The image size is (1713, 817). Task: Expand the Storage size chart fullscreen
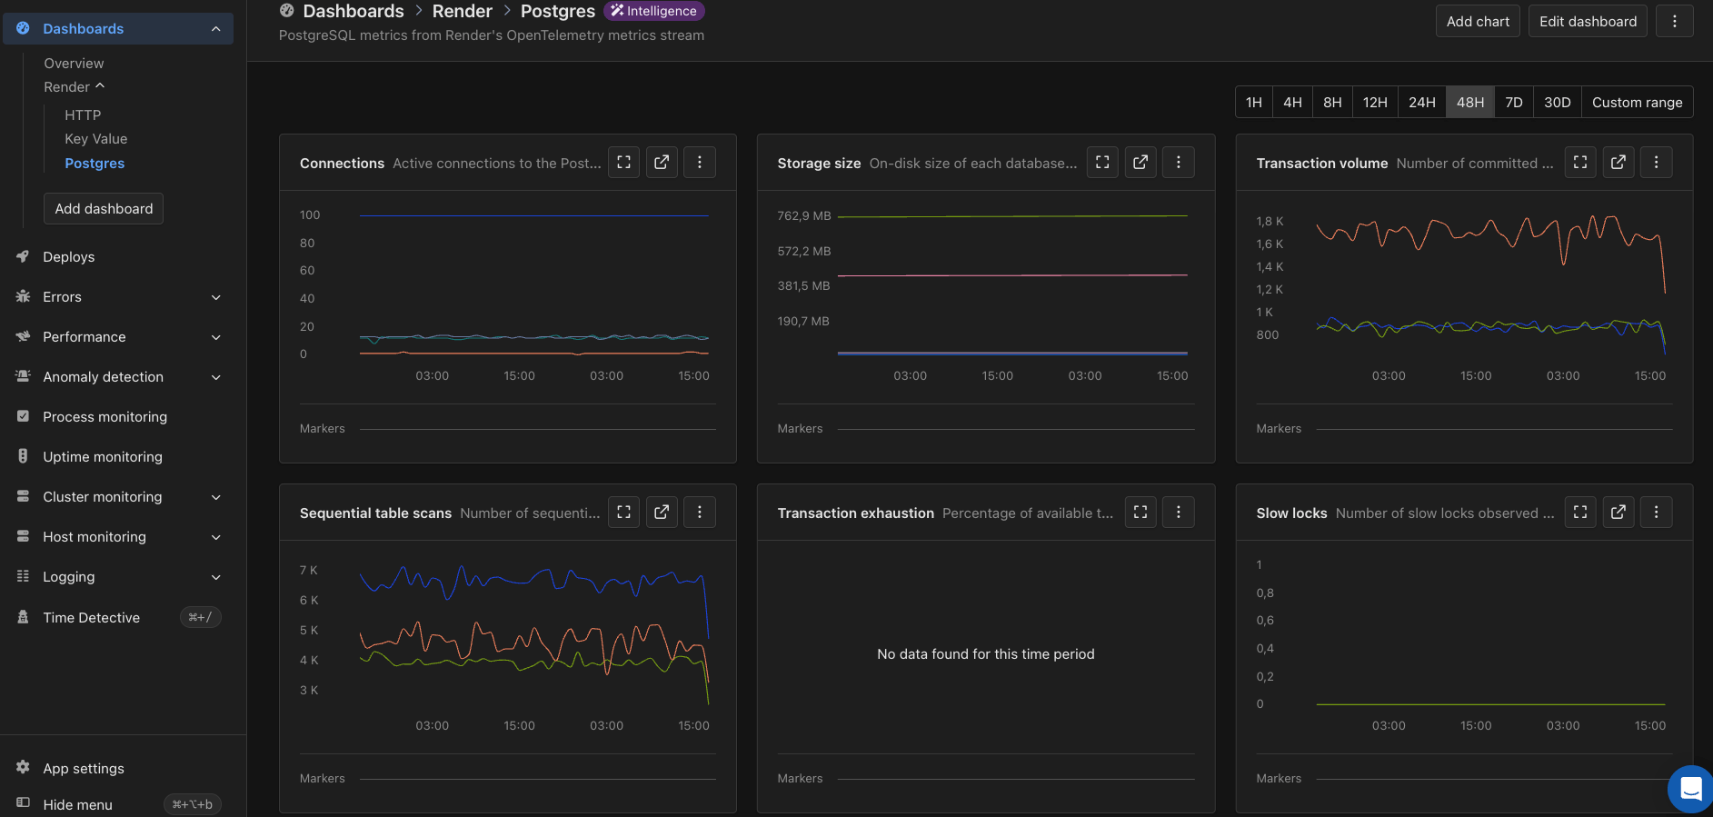point(1102,162)
